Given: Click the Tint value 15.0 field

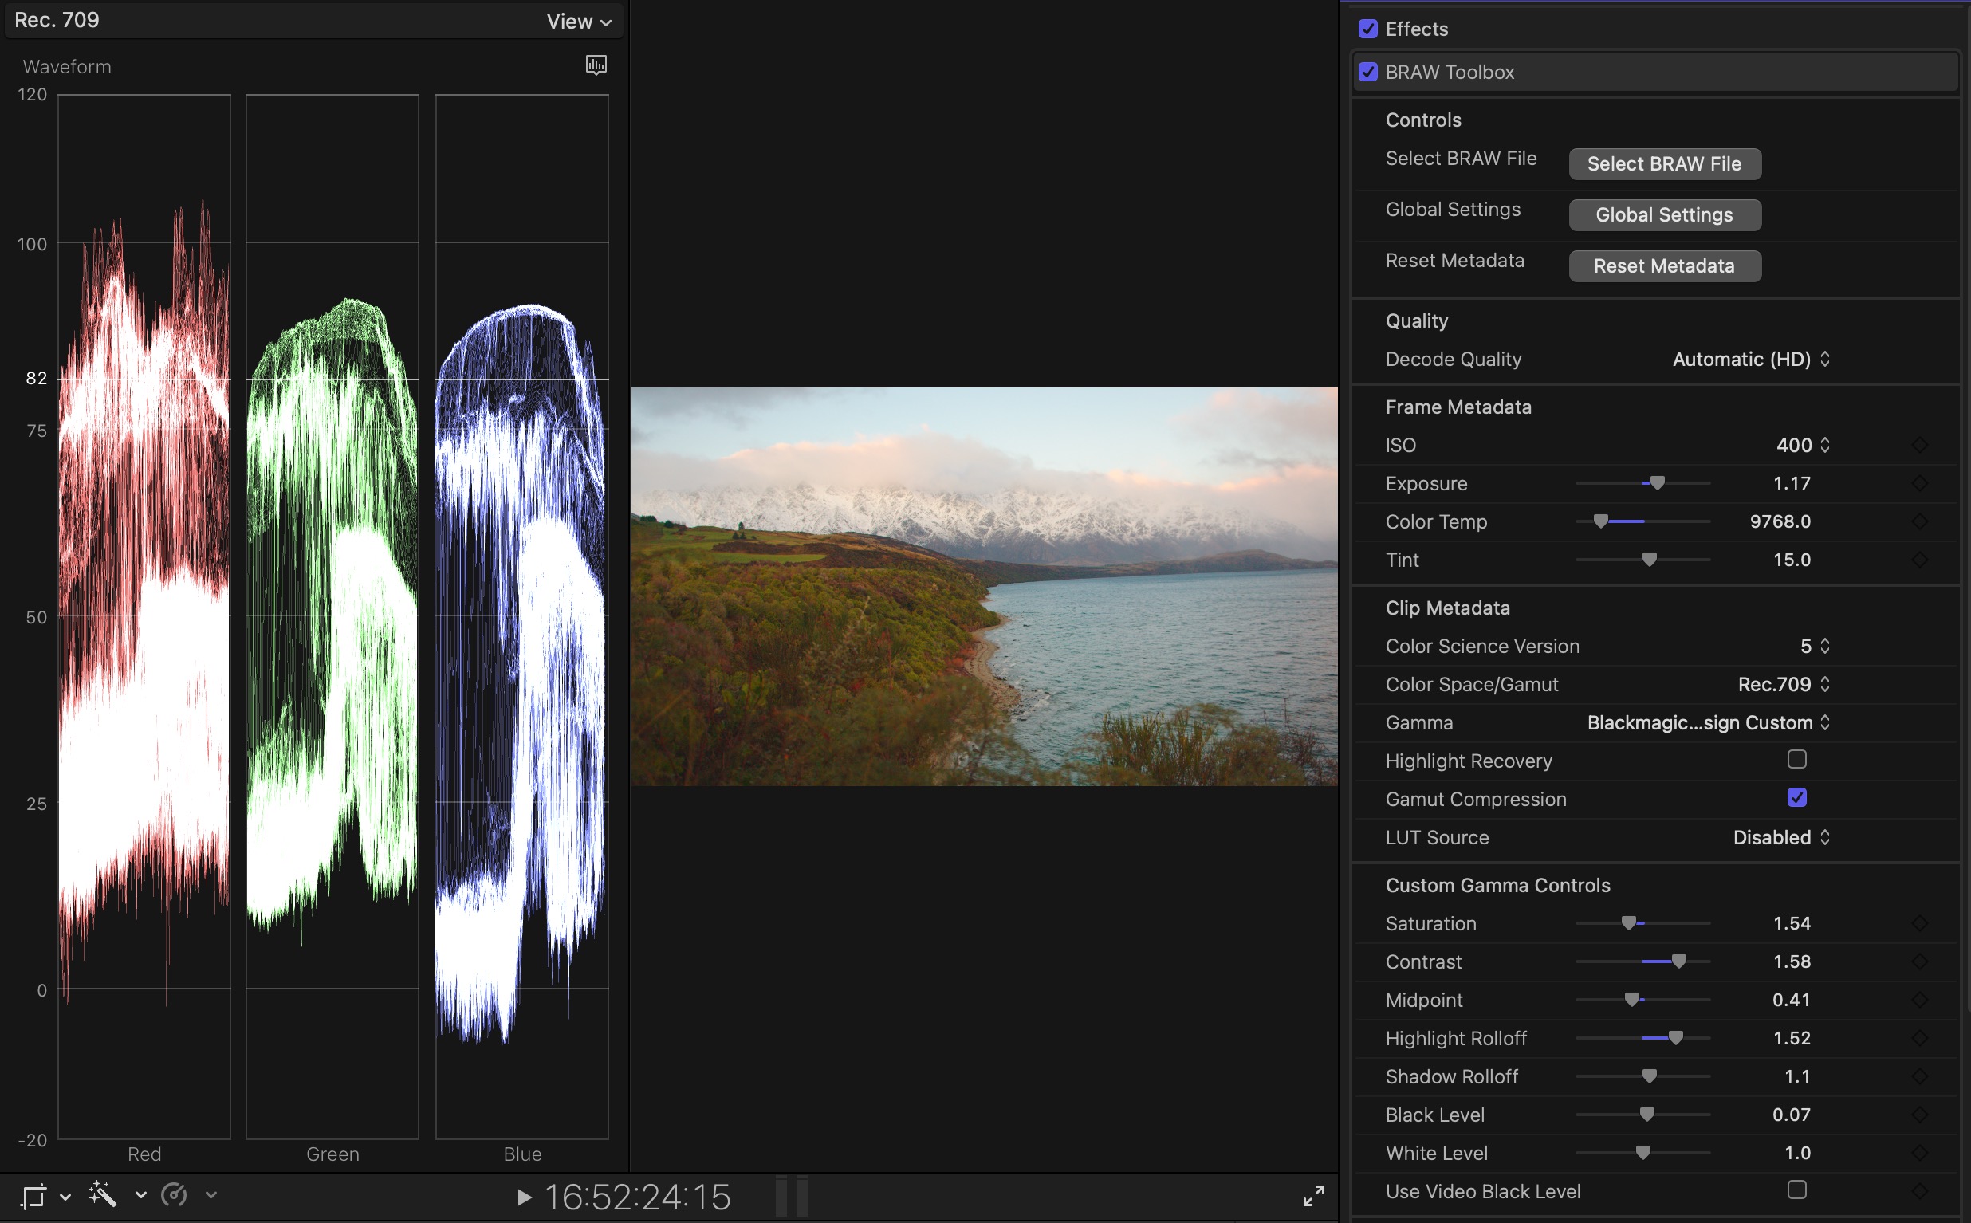Looking at the screenshot, I should point(1792,560).
